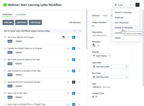Add an assignee to Send this Proof to Yourself
The width and height of the screenshot is (144, 106).
(x=68, y=82)
